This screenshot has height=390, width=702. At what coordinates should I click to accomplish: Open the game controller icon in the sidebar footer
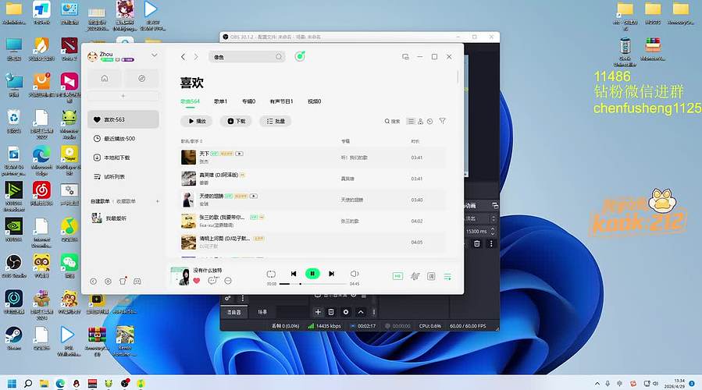pos(137,282)
